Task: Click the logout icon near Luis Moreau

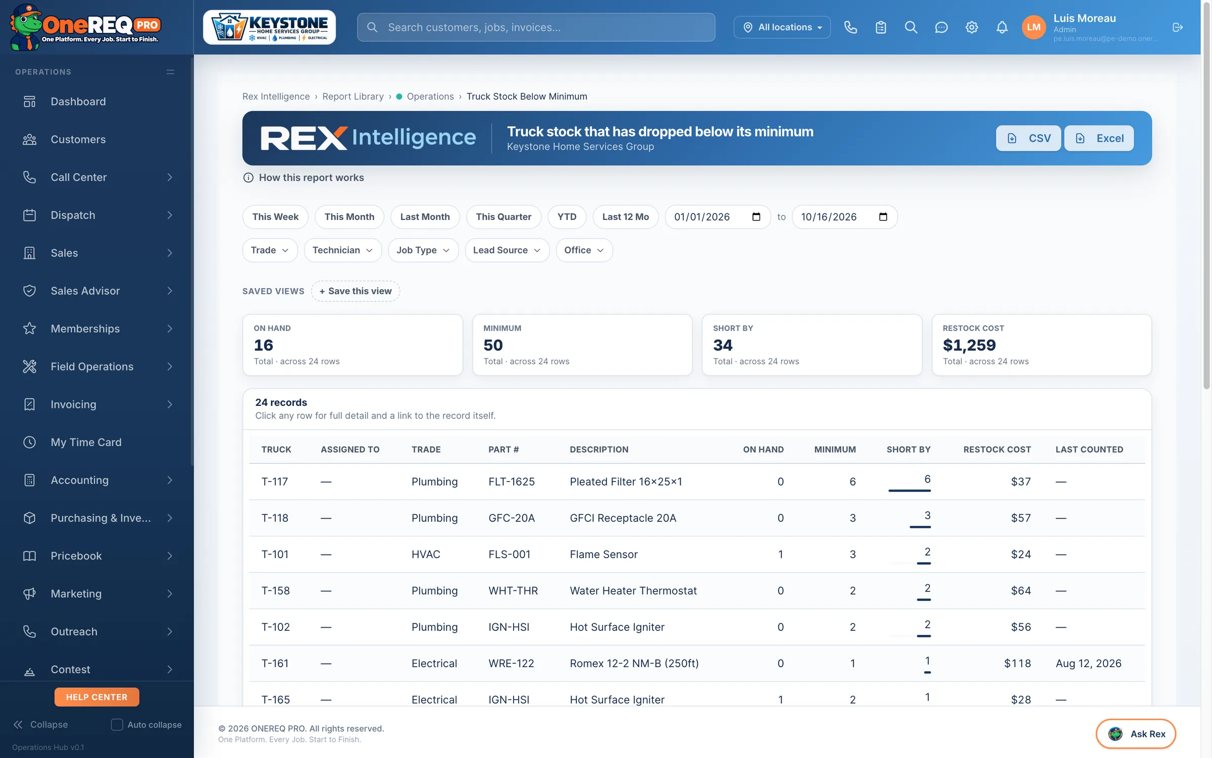Action: (x=1178, y=27)
